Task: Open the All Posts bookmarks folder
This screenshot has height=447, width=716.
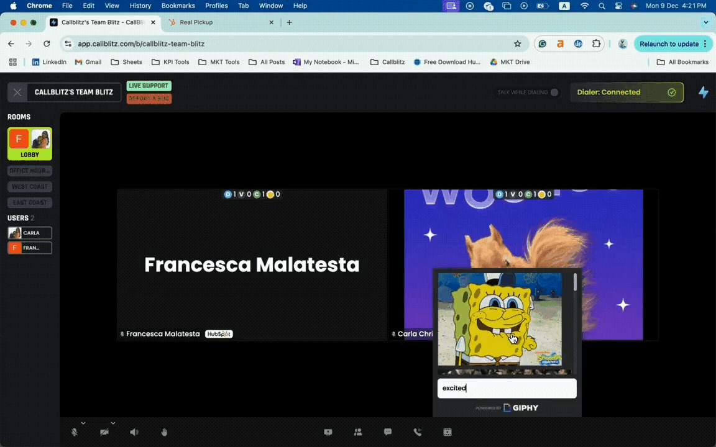Action: (x=267, y=62)
